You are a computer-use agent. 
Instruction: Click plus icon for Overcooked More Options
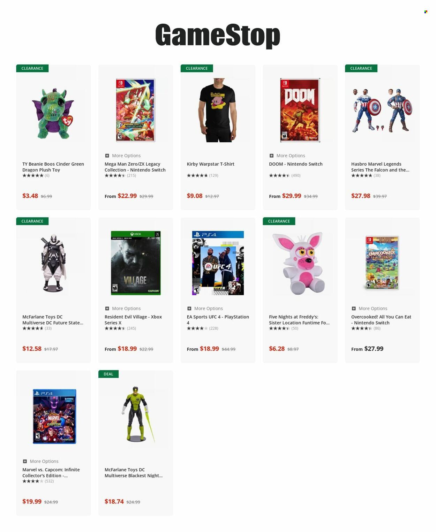(x=354, y=309)
